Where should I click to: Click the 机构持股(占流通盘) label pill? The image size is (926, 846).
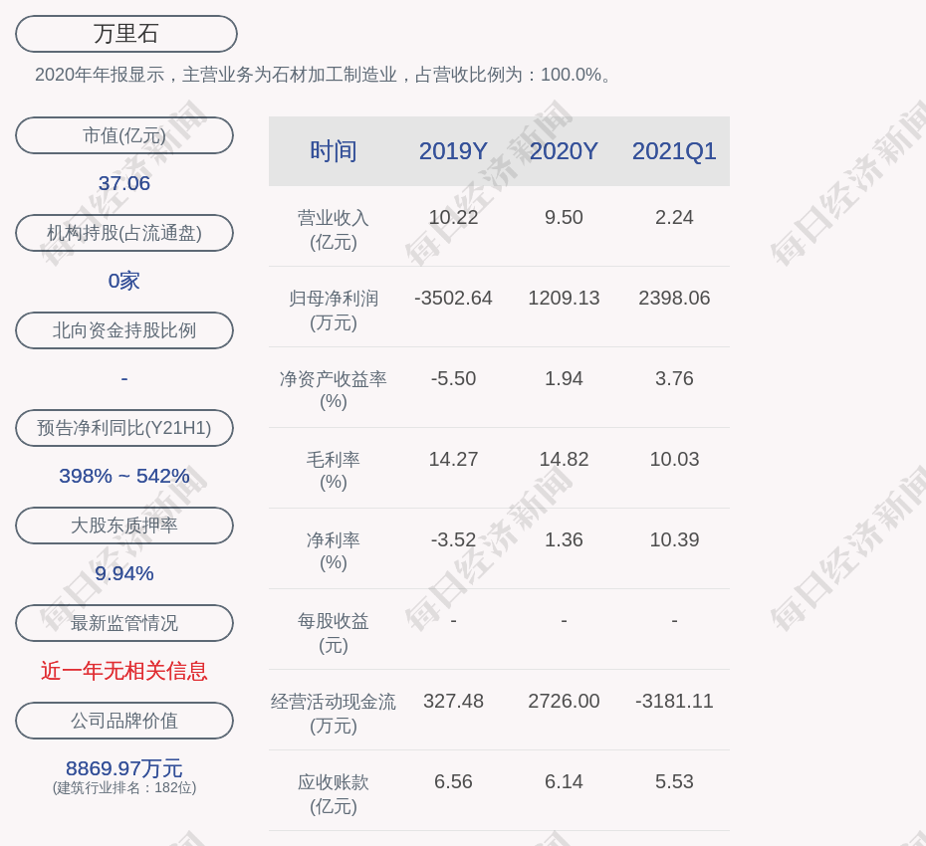(x=124, y=233)
